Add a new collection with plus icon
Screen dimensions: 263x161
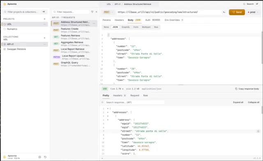tap(44, 38)
